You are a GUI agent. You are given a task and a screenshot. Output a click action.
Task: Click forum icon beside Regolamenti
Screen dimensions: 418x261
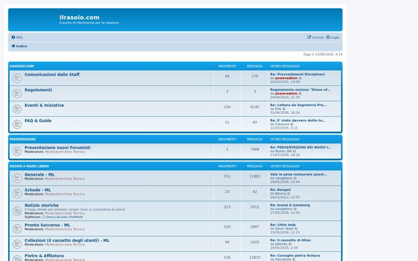pos(17,94)
